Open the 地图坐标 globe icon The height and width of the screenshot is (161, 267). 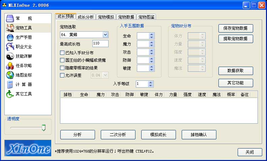pyautogui.click(x=10, y=75)
